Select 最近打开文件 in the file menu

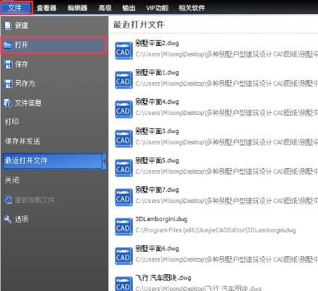(54, 161)
